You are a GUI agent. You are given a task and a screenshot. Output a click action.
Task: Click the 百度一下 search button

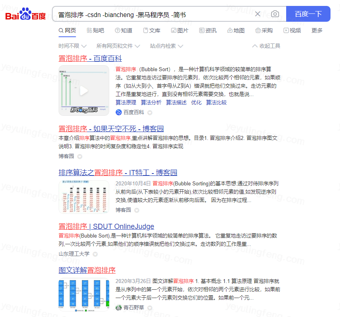(308, 14)
